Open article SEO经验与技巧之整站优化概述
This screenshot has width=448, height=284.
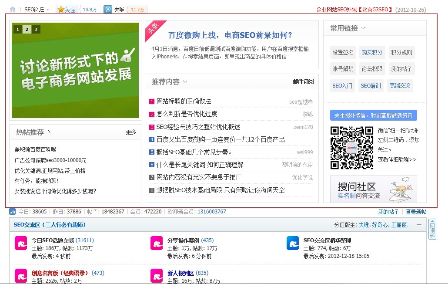point(198,127)
